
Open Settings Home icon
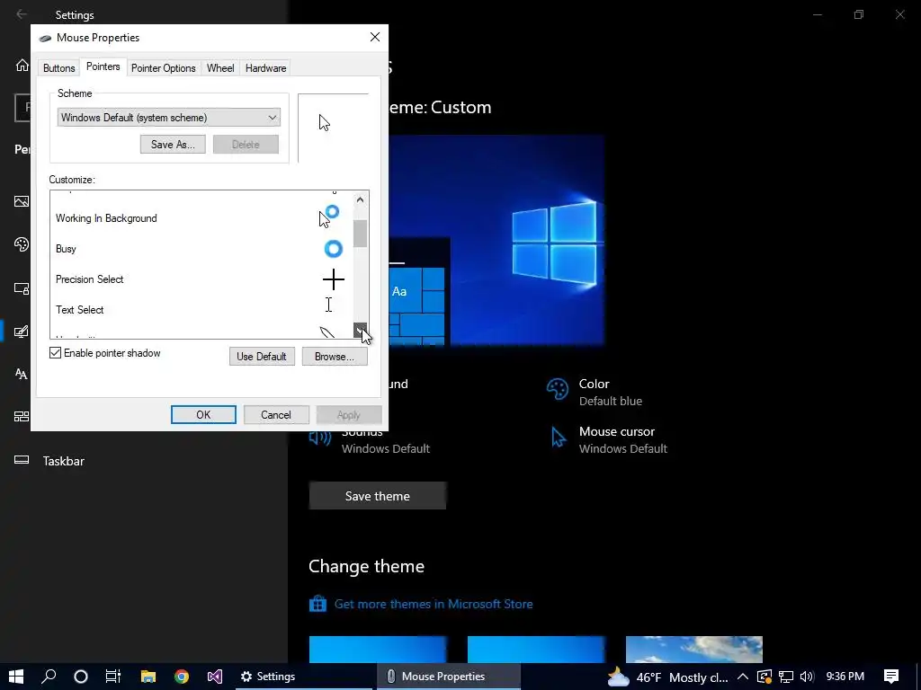tap(22, 65)
